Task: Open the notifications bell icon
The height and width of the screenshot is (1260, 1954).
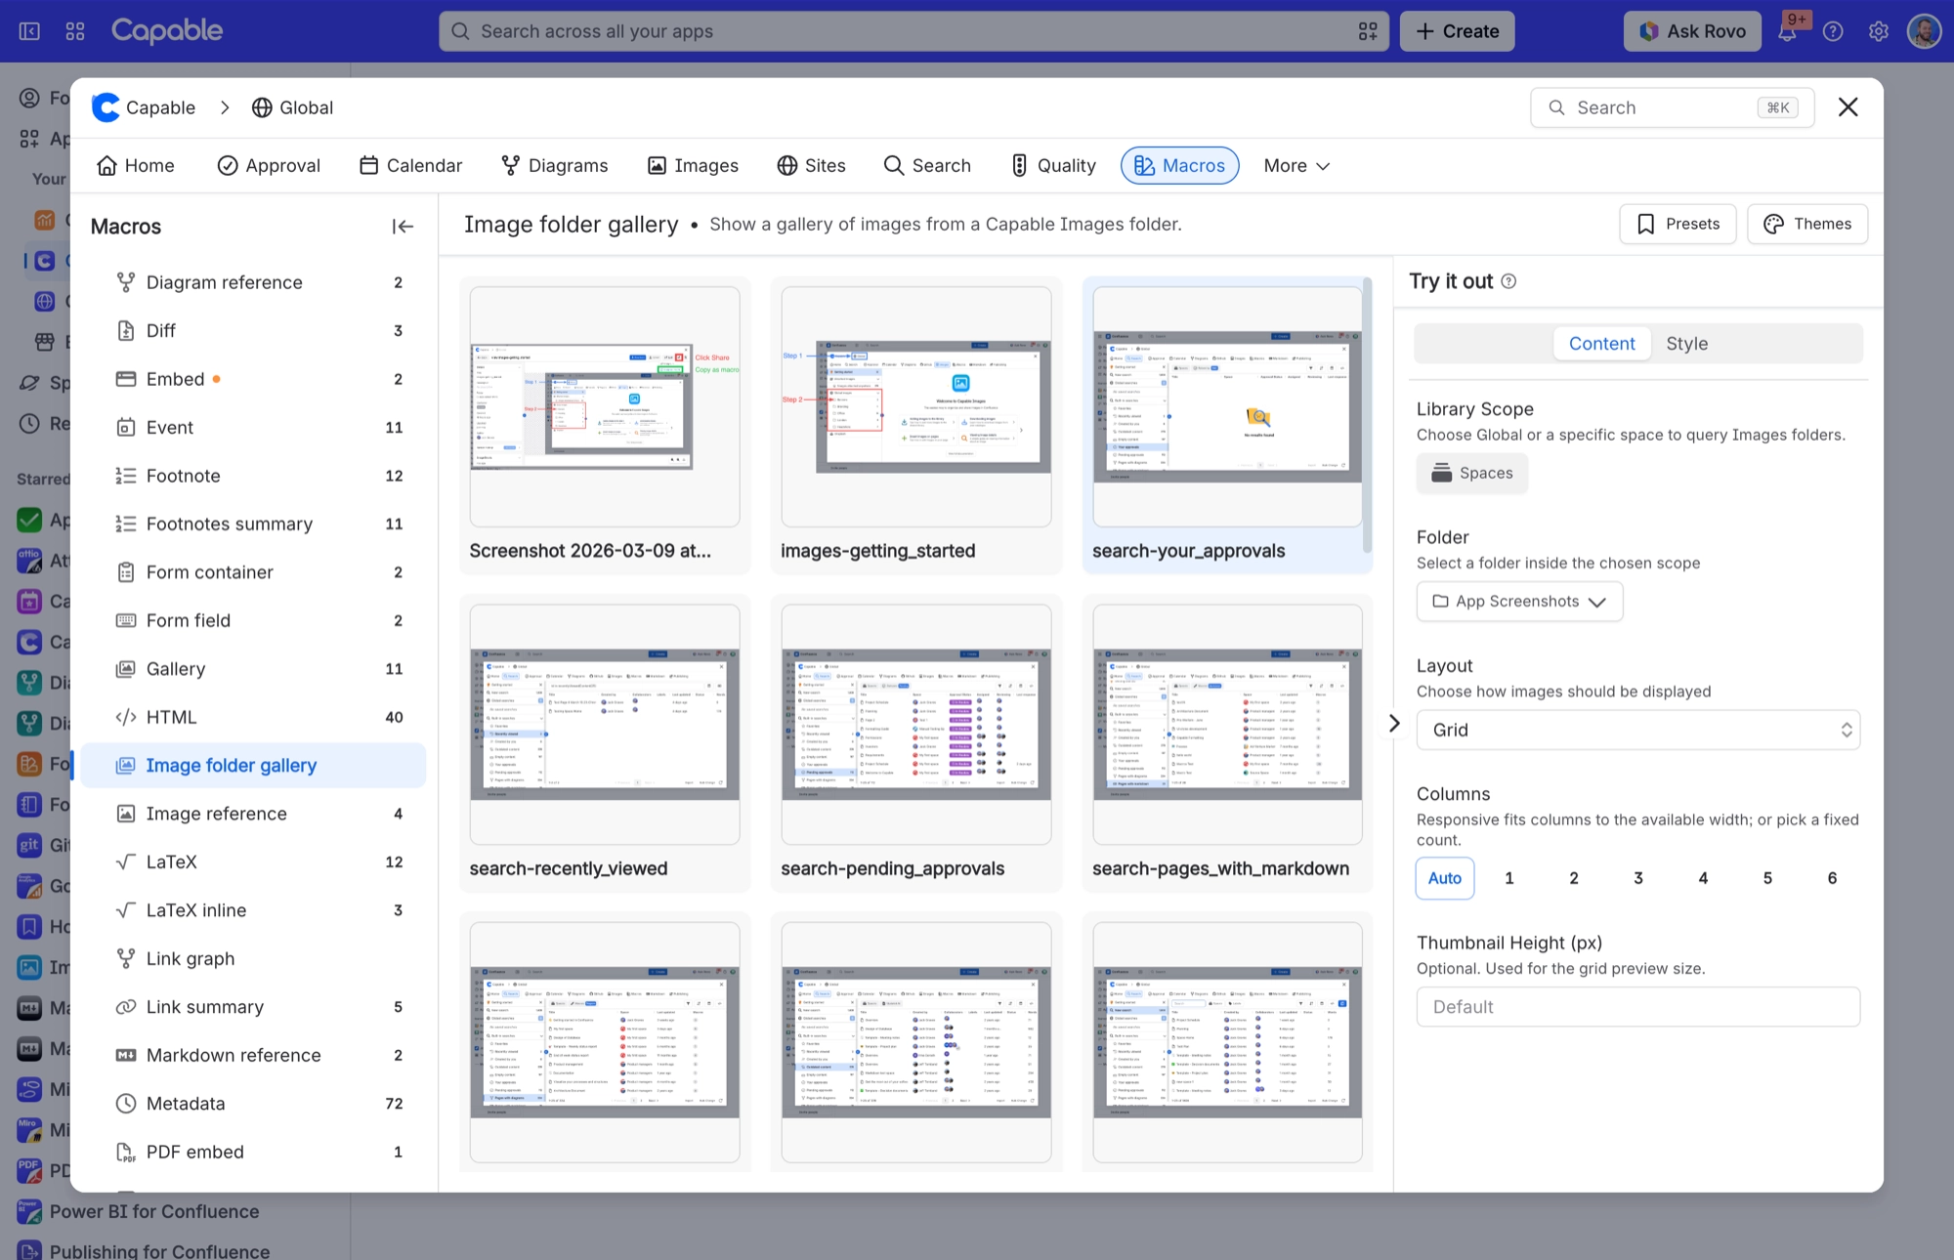Action: [x=1787, y=31]
